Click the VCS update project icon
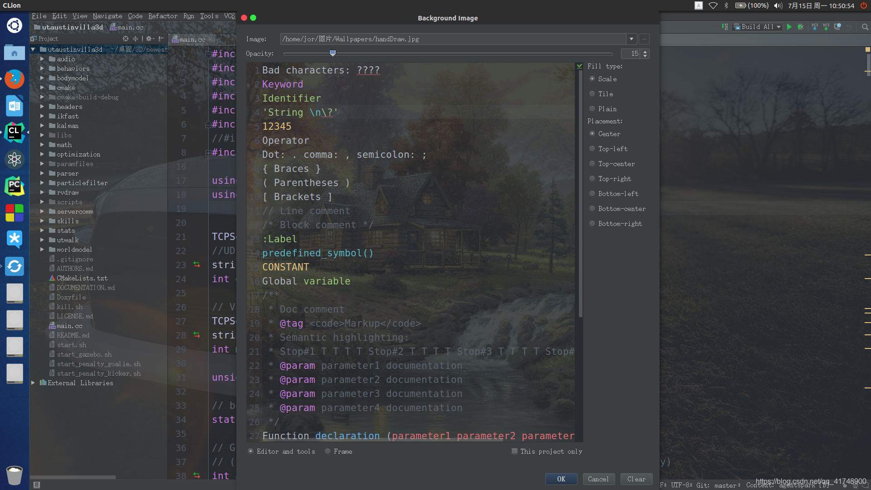The image size is (871, 490). tap(815, 27)
